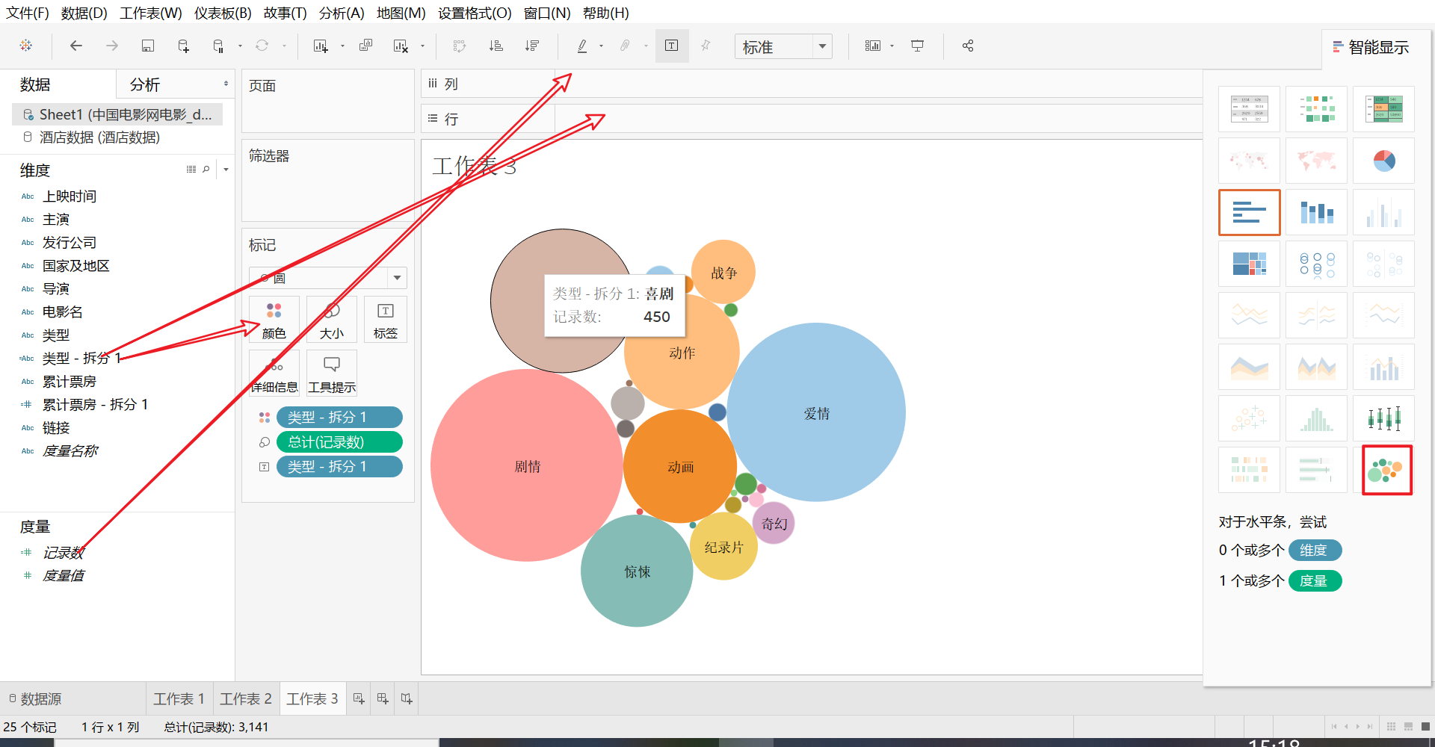Click the save icon in toolbar
The image size is (1435, 747).
click(x=148, y=46)
